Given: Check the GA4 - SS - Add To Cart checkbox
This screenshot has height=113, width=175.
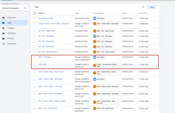Looking at the screenshot, I should coord(34,109).
